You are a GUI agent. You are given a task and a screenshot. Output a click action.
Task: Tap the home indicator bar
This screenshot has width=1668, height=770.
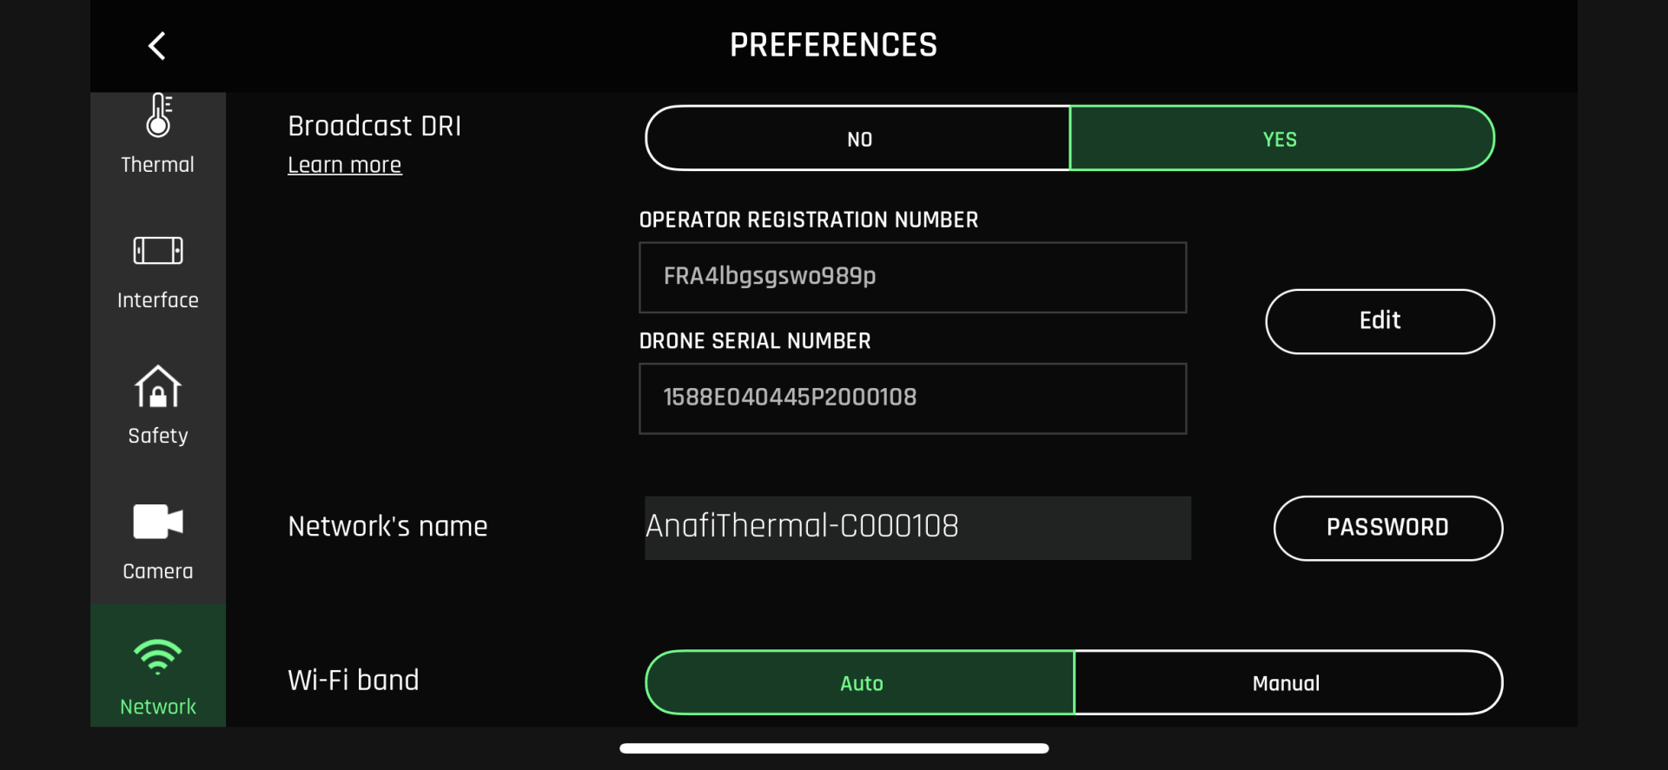tap(834, 748)
